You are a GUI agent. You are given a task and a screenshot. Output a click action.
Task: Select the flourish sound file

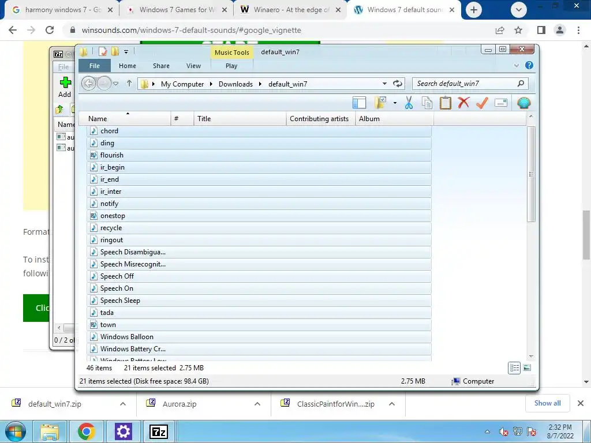pos(259,155)
